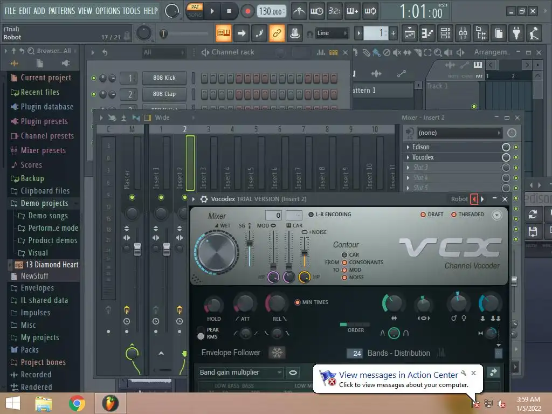Click the Vocodex WET knob

[216, 252]
